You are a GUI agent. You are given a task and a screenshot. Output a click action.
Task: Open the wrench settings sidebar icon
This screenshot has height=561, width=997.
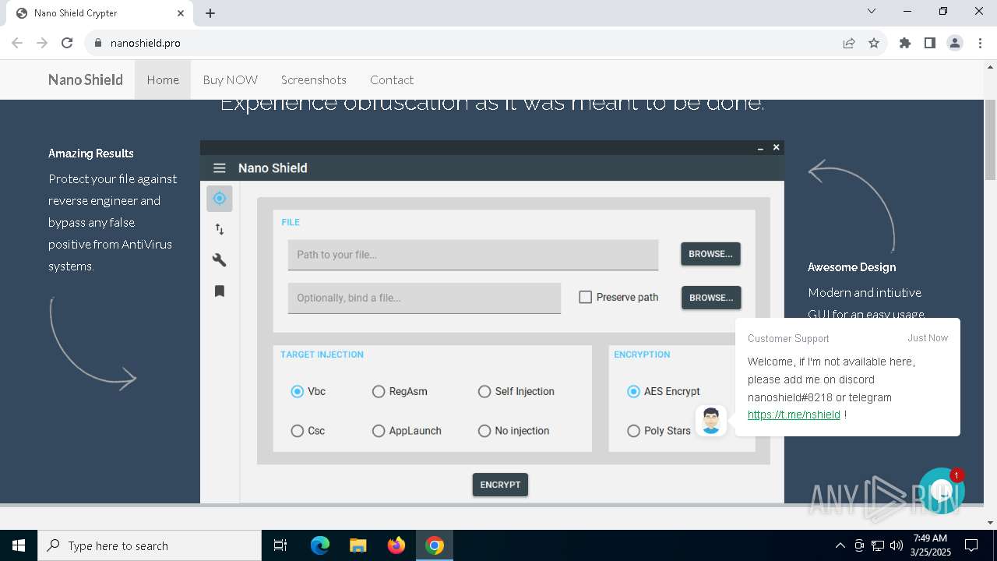pyautogui.click(x=220, y=259)
